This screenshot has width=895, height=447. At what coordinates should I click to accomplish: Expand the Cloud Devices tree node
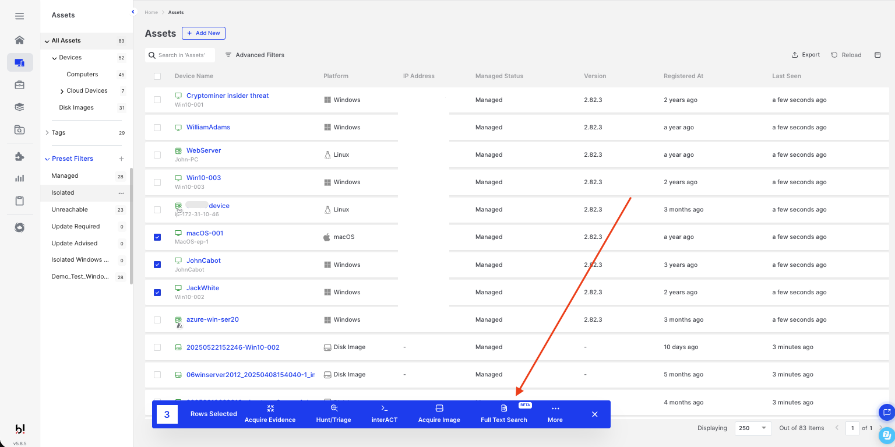click(x=62, y=91)
